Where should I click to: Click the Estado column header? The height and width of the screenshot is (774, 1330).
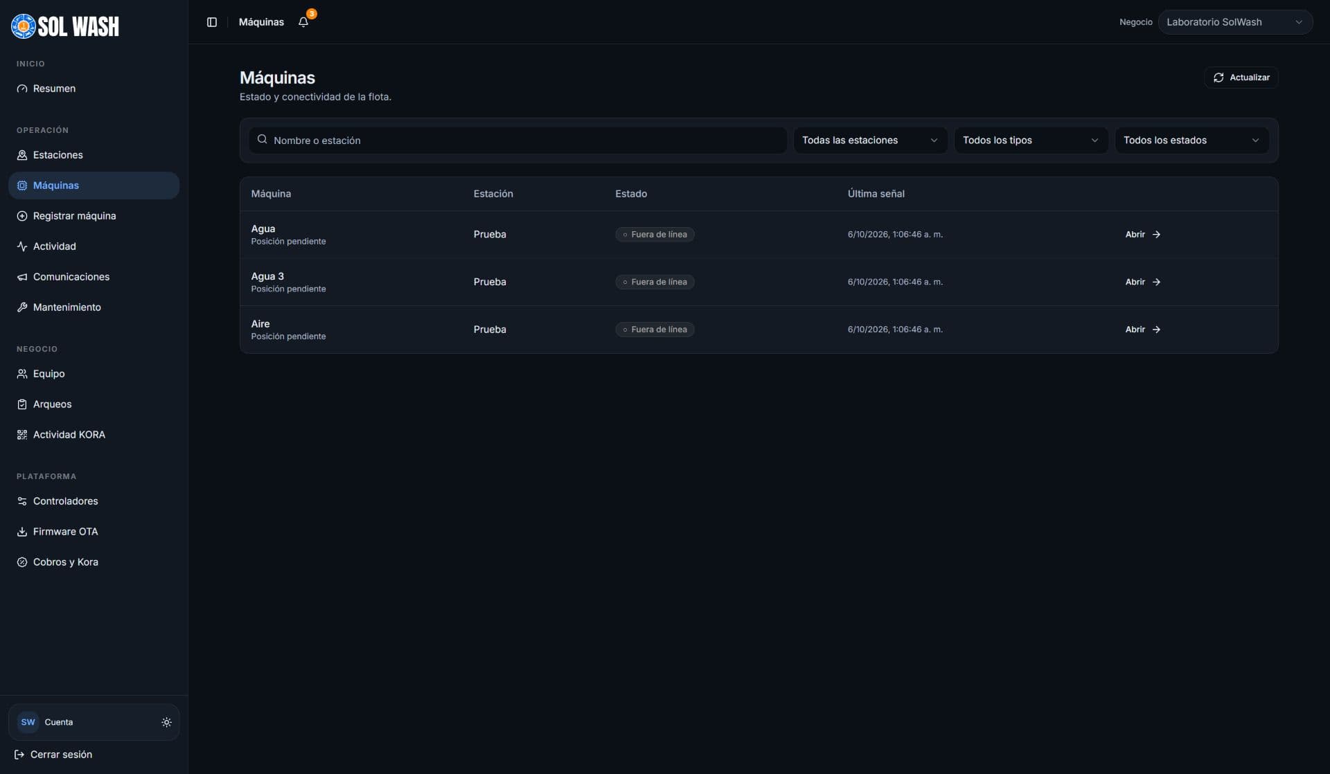click(x=631, y=194)
